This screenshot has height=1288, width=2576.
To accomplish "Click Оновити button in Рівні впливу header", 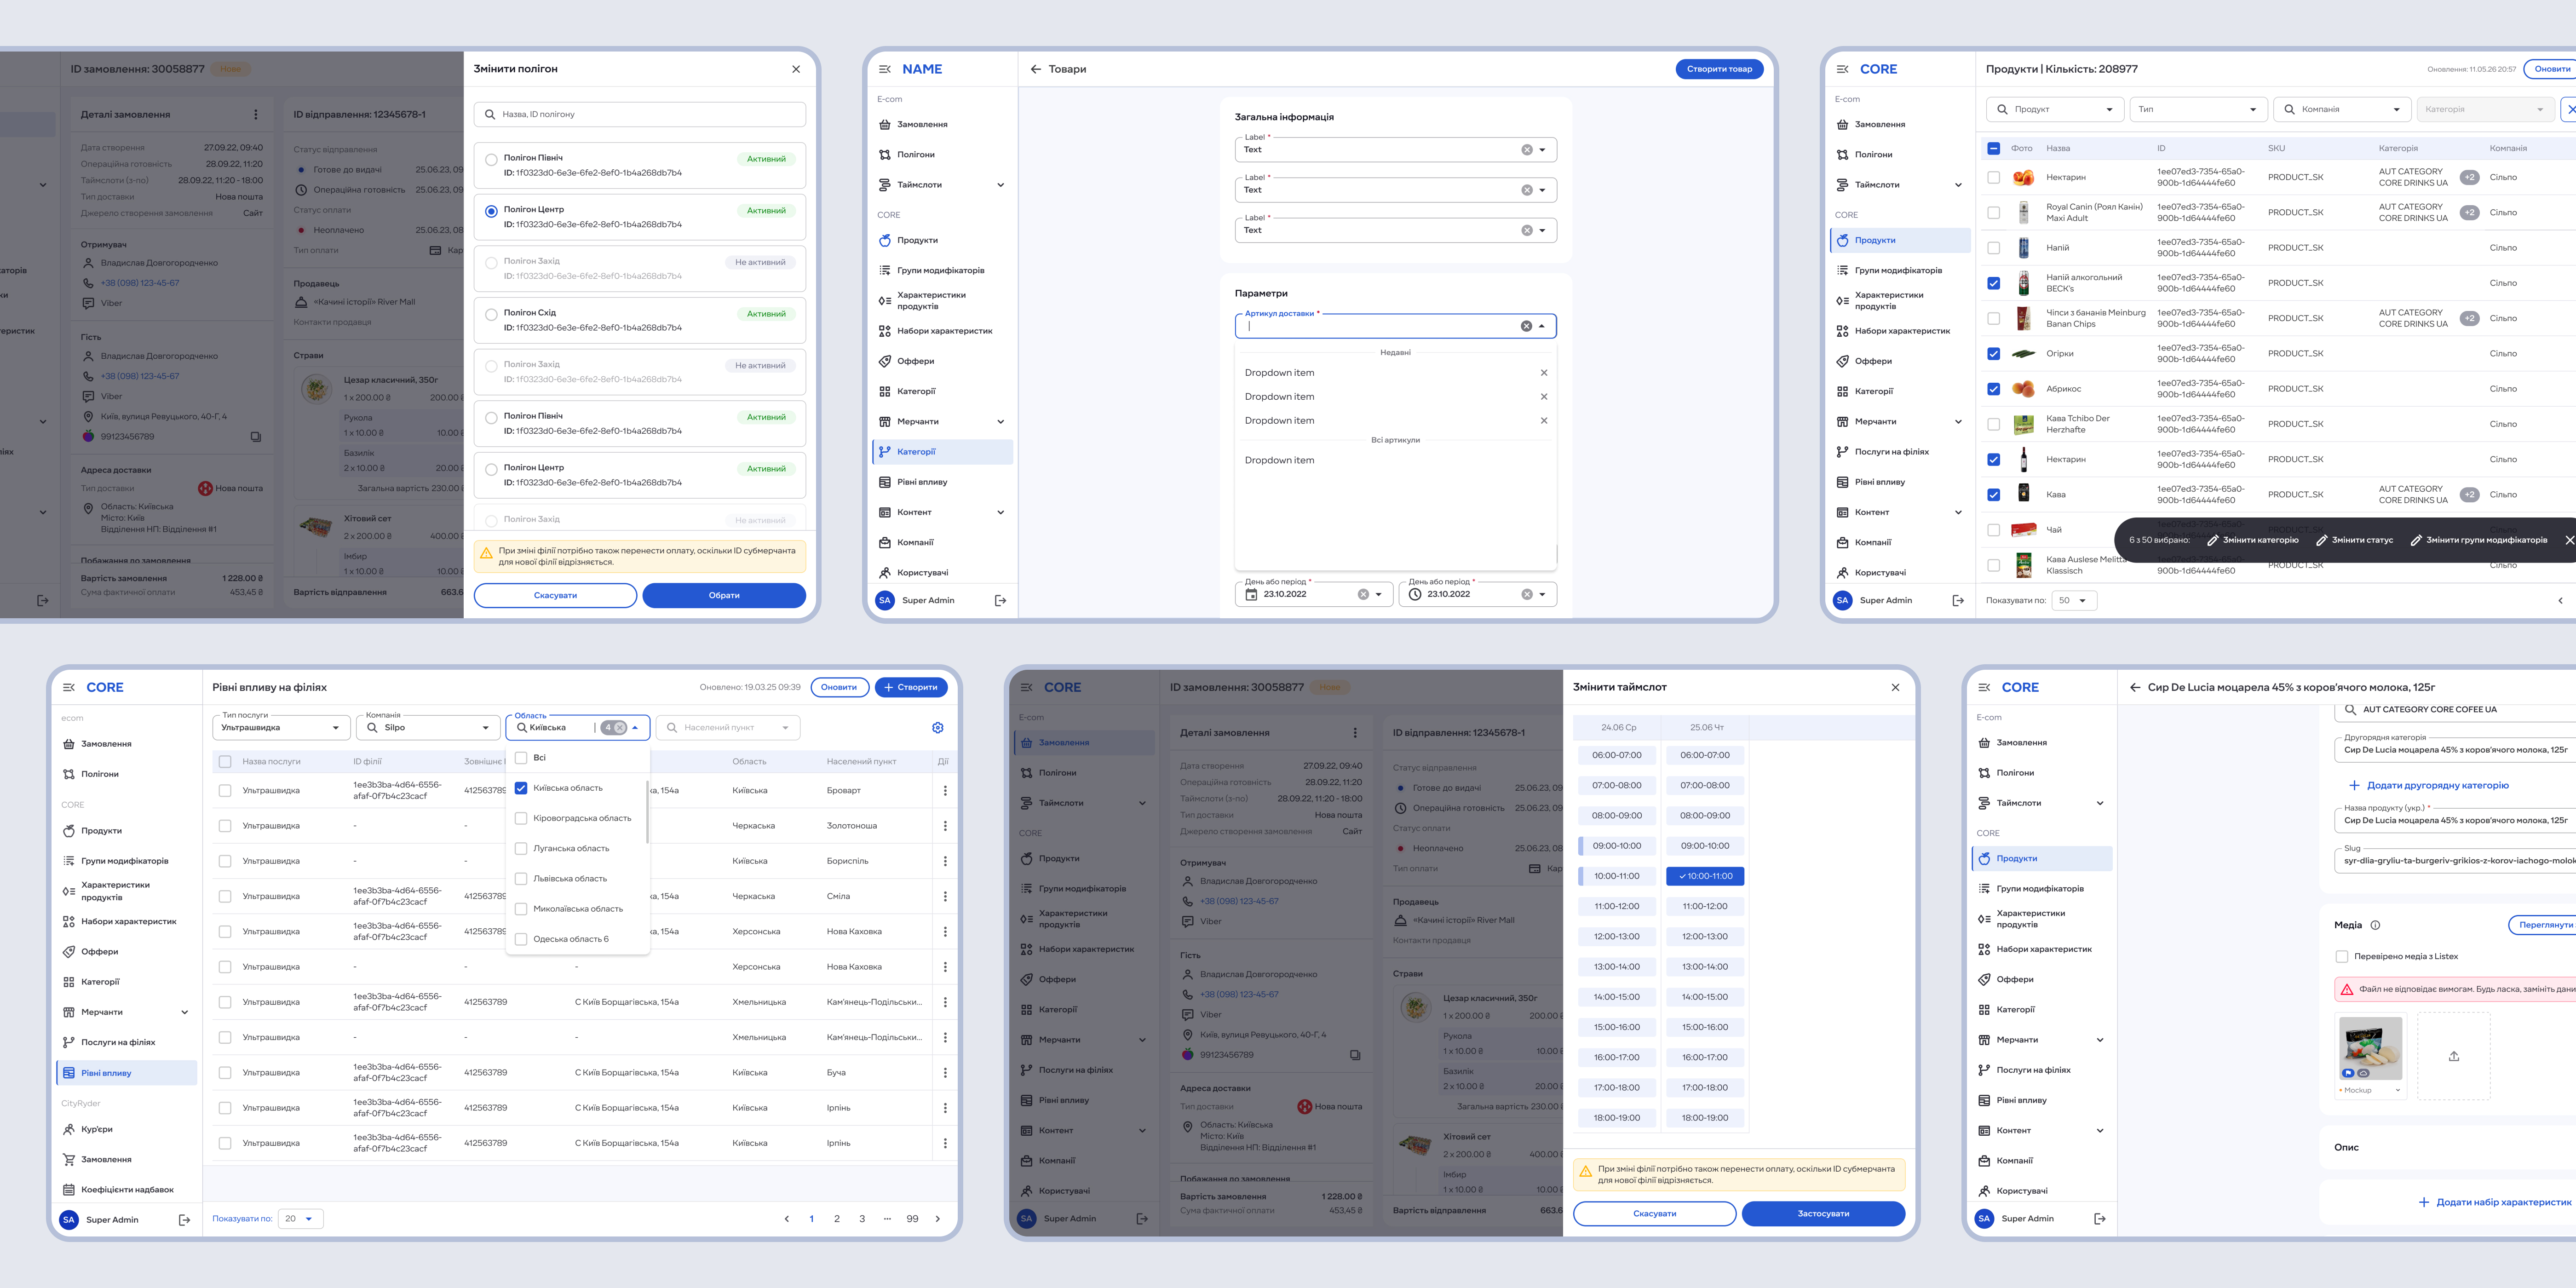I will tap(838, 687).
